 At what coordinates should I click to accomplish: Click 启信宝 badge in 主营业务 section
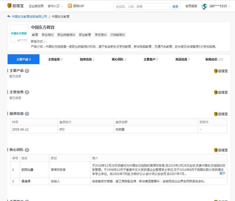[x=220, y=92]
